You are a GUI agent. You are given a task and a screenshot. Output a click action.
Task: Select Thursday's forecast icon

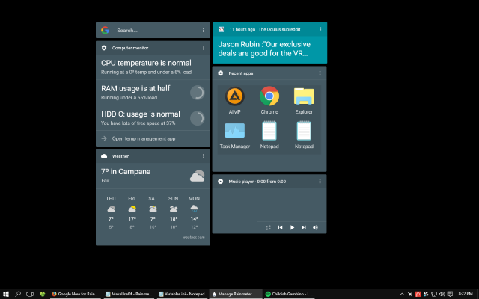click(x=112, y=209)
